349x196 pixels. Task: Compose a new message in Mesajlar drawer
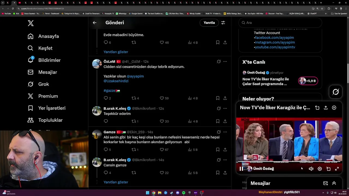(326, 183)
